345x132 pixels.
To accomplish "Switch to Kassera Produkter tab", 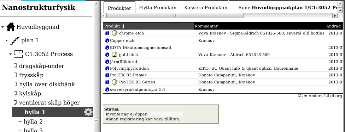I will tap(206, 7).
